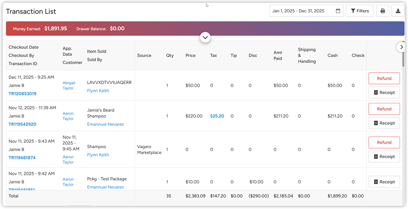Open transaction ID TR119481874 link
This screenshot has width=408, height=209.
click(x=22, y=158)
